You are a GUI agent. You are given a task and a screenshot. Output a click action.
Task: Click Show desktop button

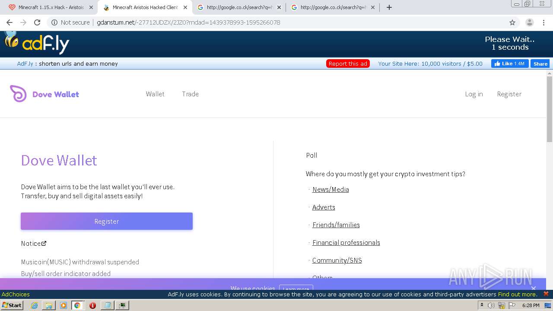548,305
